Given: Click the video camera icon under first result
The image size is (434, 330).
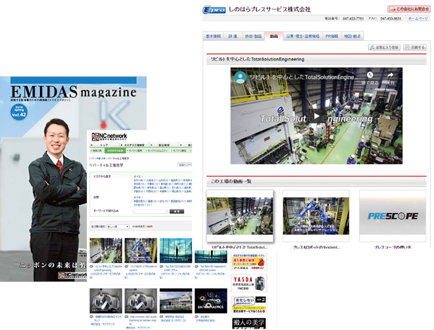Looking at the screenshot, I should (91, 267).
